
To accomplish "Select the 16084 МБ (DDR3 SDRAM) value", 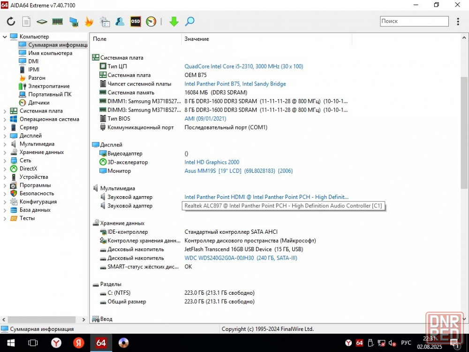I will coord(216,92).
